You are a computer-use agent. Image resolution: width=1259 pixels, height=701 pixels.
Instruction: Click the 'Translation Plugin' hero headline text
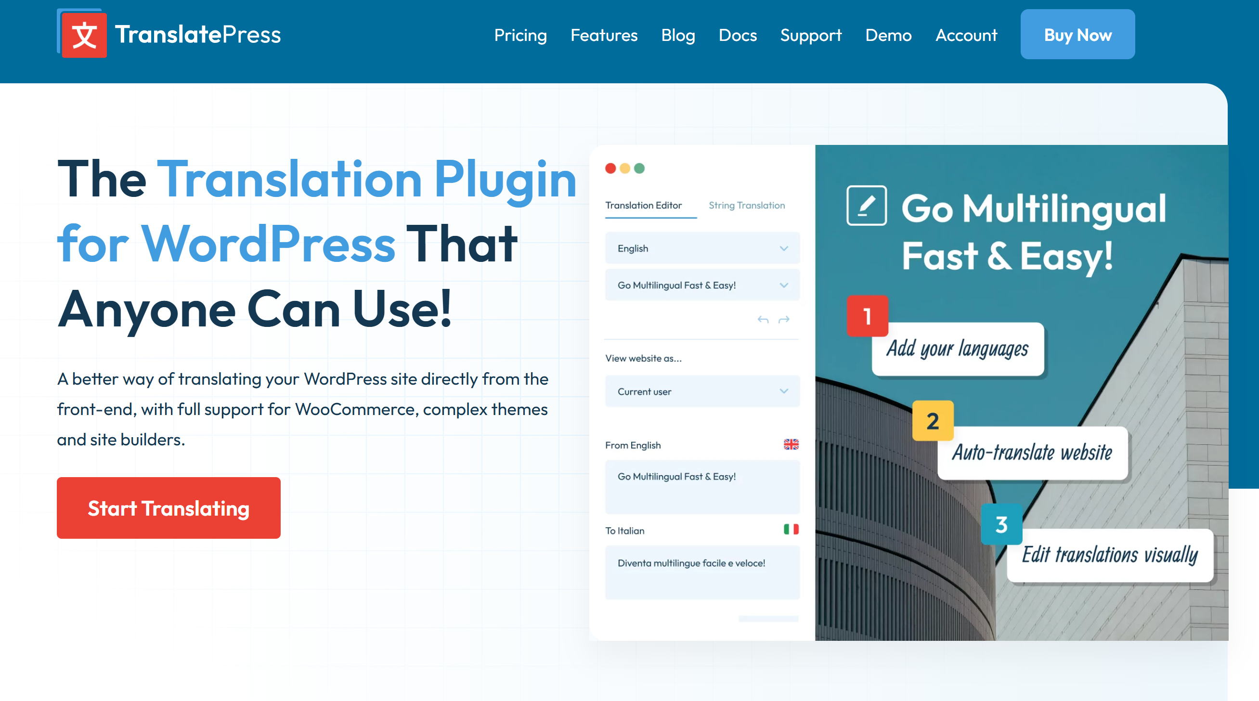click(367, 180)
